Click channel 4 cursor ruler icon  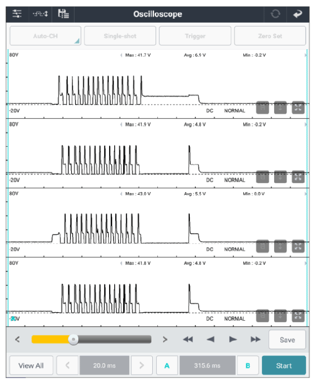tap(263, 316)
